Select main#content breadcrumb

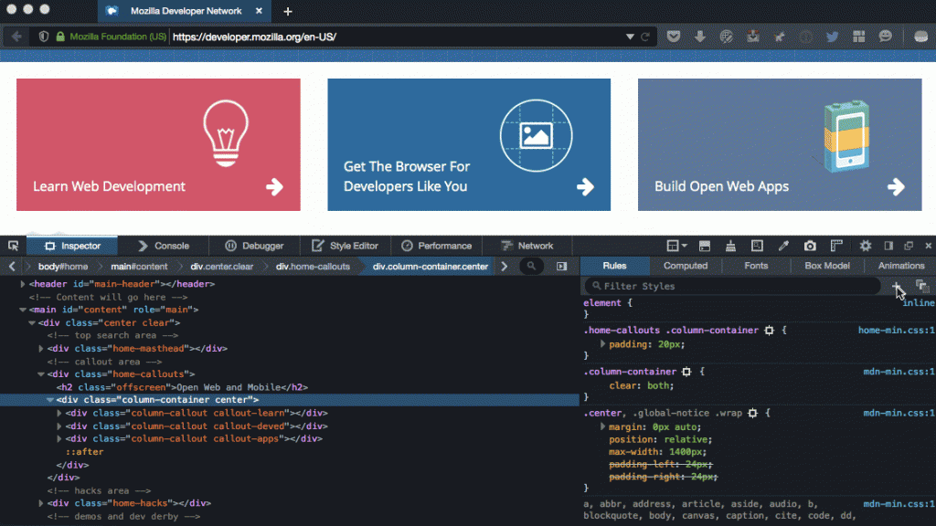pyautogui.click(x=139, y=267)
